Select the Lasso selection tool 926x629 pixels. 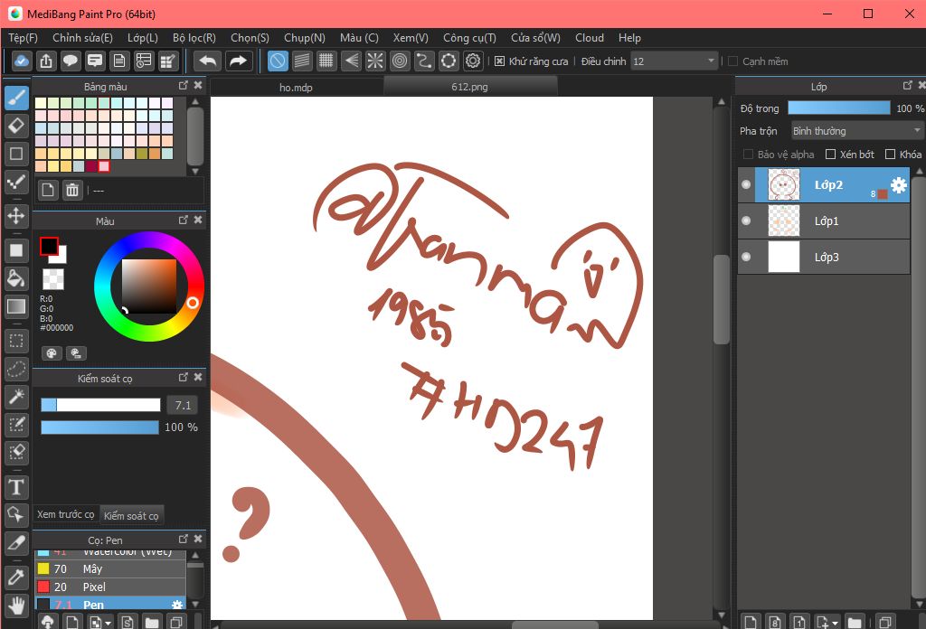(x=16, y=370)
